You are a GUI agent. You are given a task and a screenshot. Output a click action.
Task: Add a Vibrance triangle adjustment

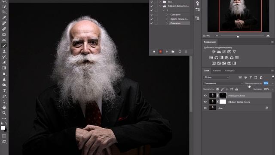(x=234, y=52)
